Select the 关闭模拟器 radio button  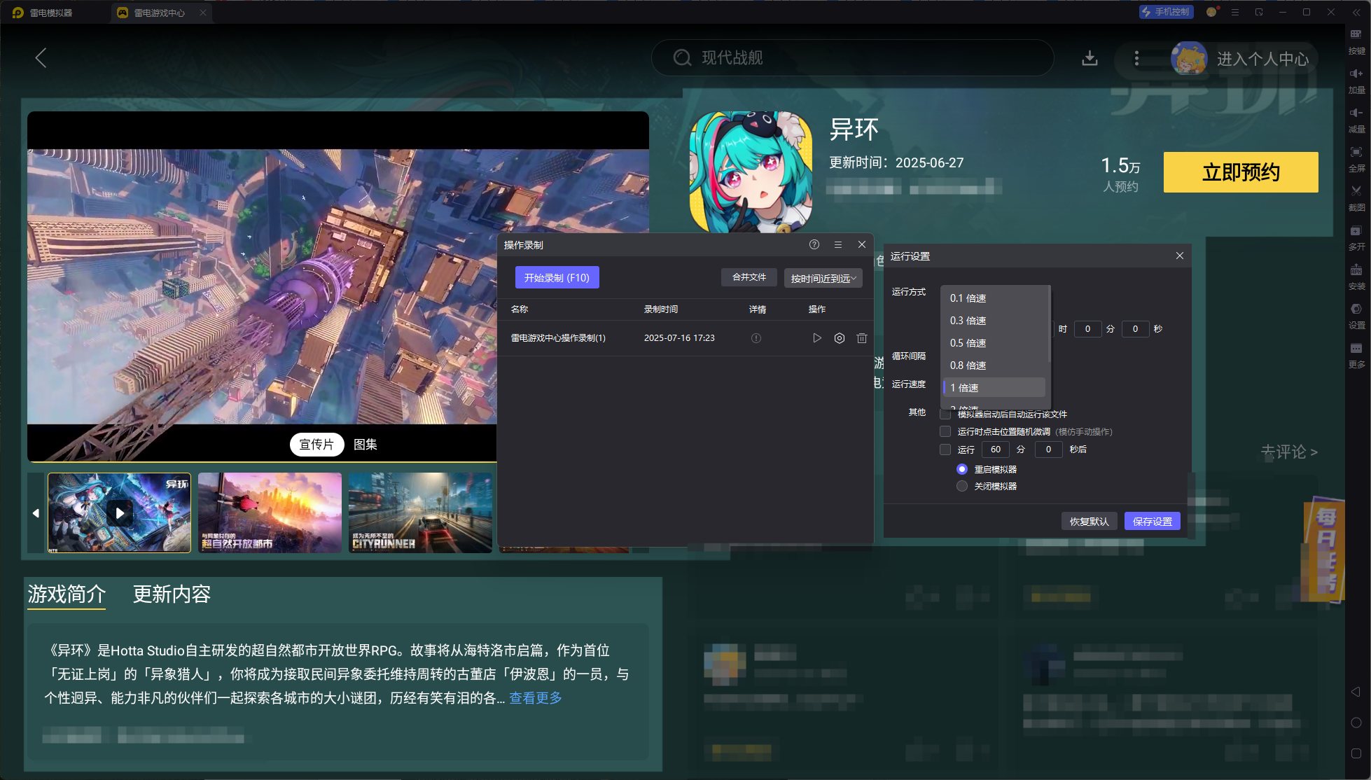[x=961, y=485]
